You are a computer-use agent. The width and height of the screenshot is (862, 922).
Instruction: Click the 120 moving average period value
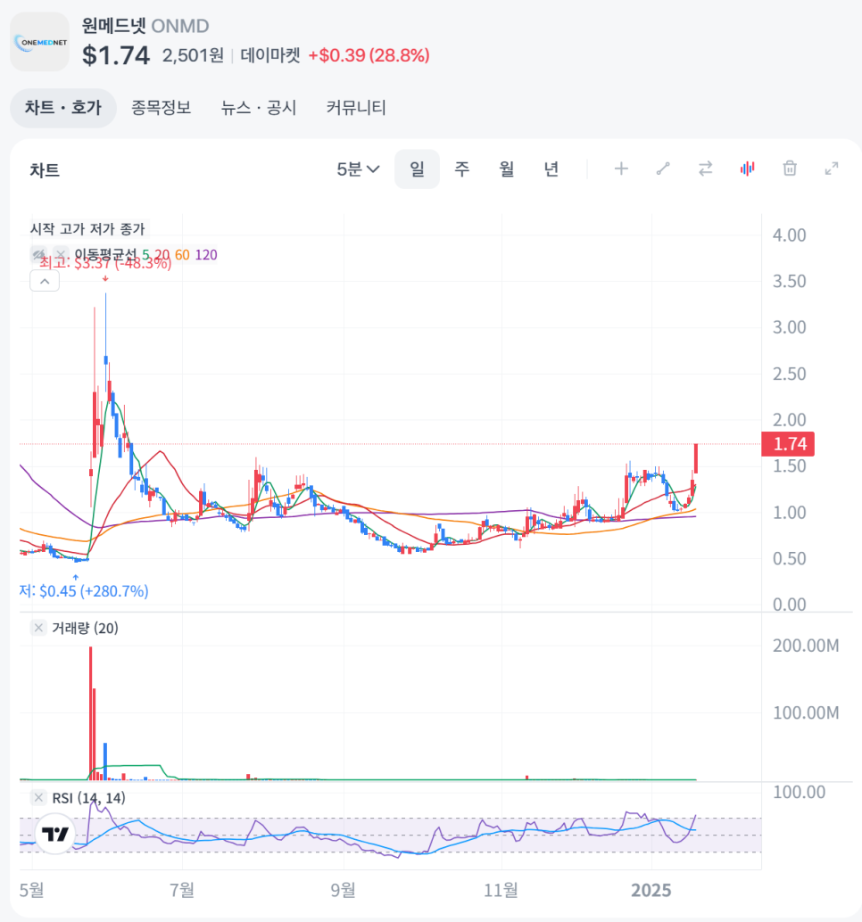tap(206, 255)
